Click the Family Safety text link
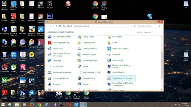Image resolution: width=191 pixels, height=107 pixels. (x=88, y=37)
